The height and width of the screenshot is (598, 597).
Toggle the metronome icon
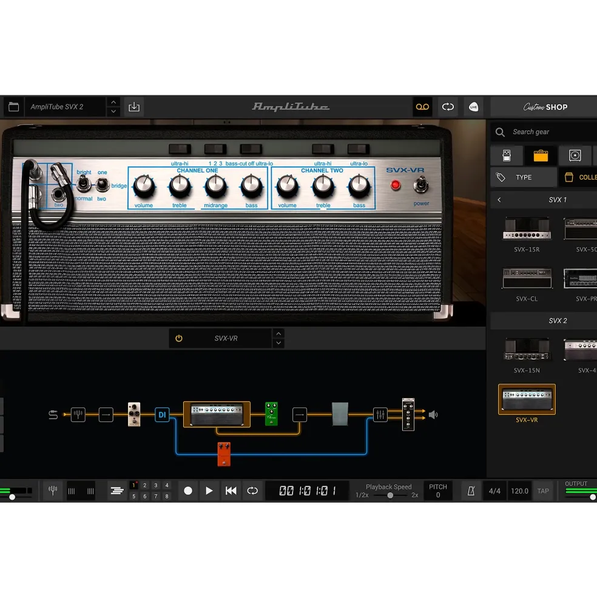click(471, 491)
